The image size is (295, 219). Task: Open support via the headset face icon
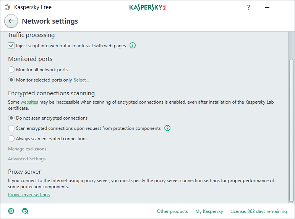coord(25,211)
